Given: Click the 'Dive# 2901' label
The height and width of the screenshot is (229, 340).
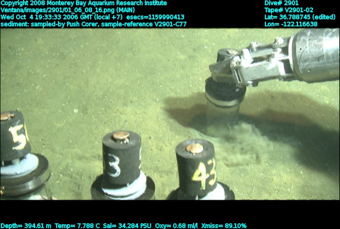Looking at the screenshot, I should 281,3.
